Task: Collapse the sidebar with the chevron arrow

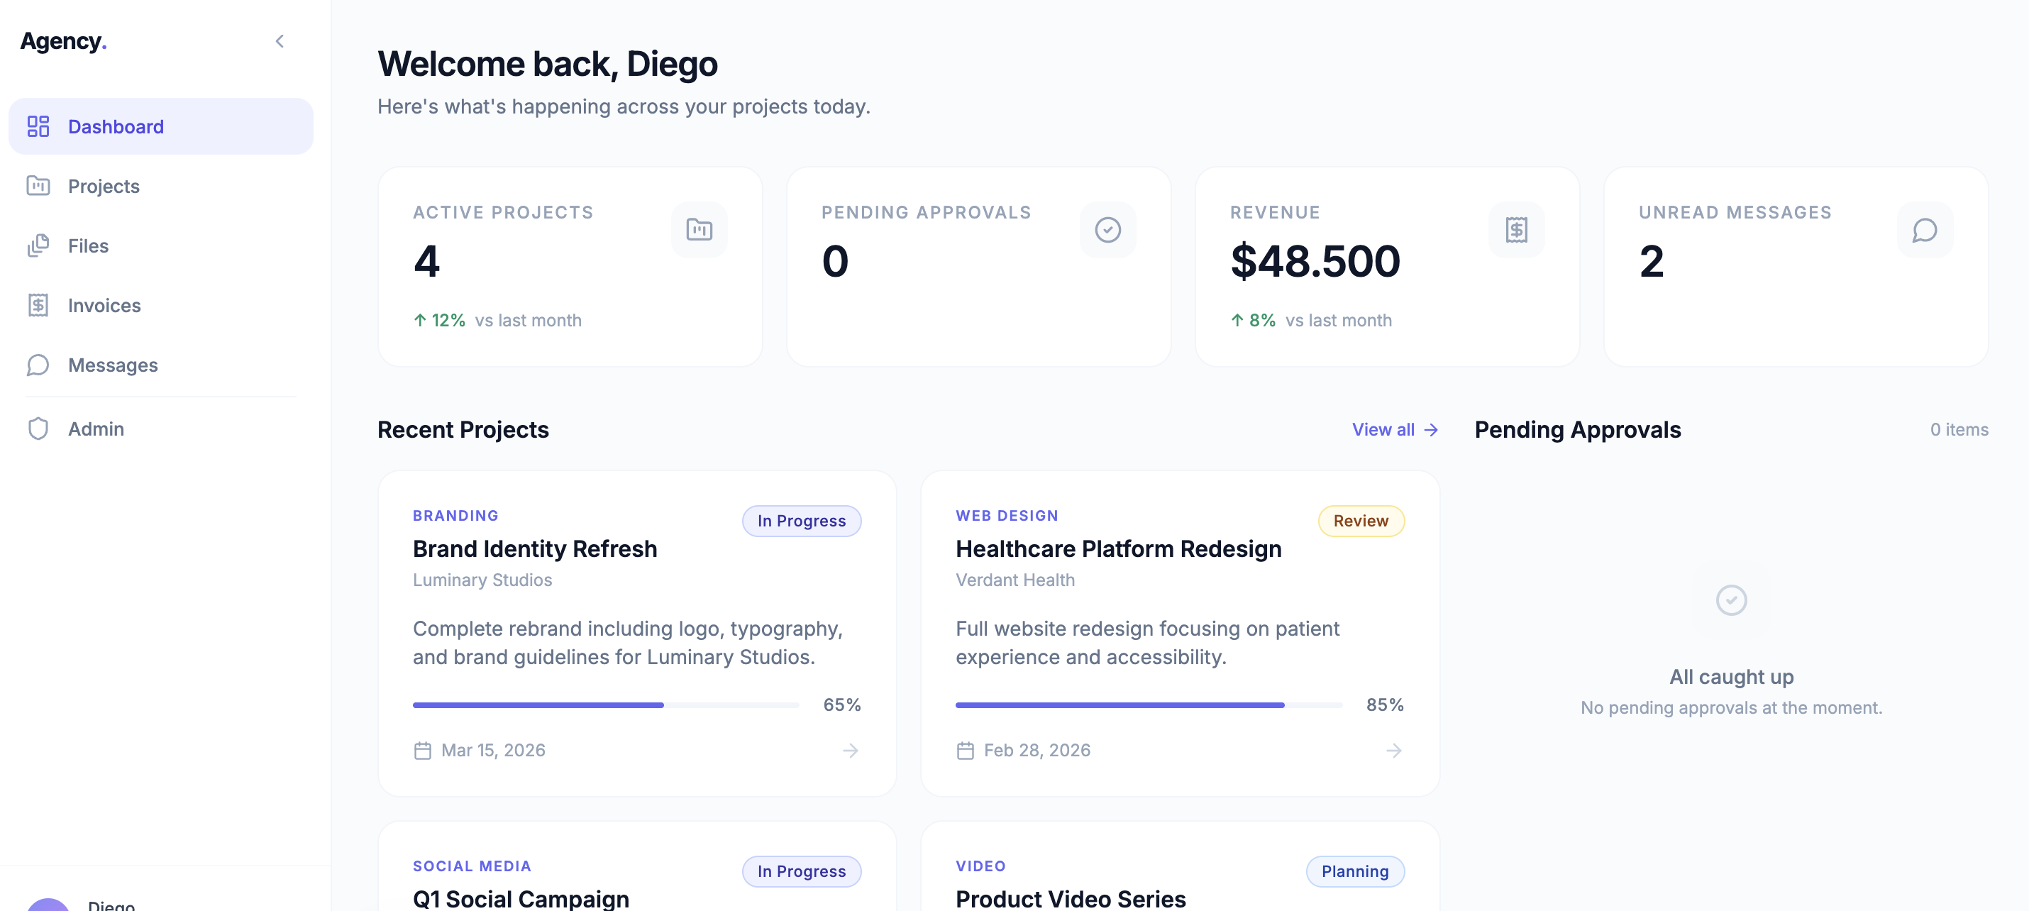Action: click(280, 41)
